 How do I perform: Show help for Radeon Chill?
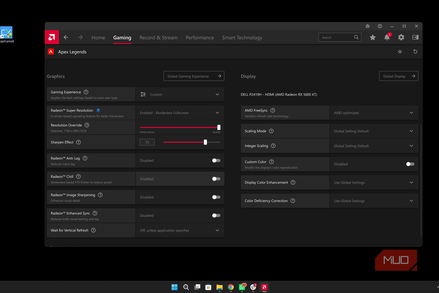pos(78,177)
